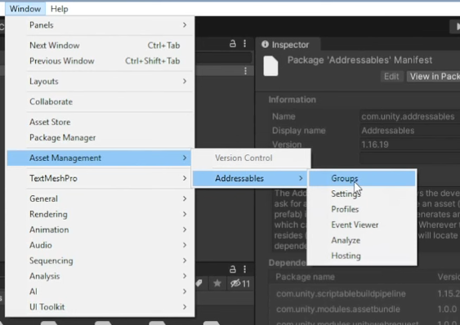Click the Inspector info icon

pos(266,44)
